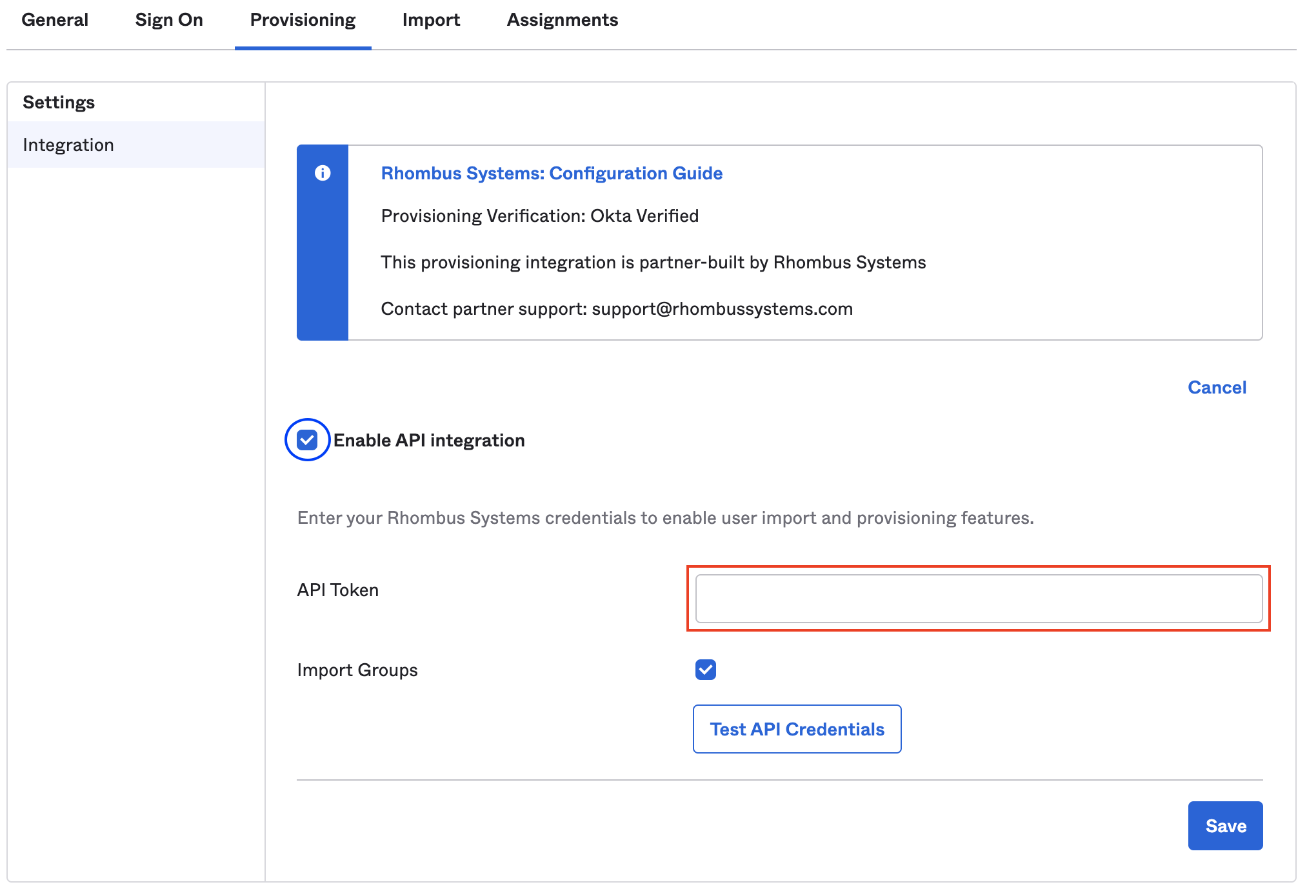Viewport: 1307px width, 889px height.
Task: Click the partner support email text
Action: coord(722,308)
